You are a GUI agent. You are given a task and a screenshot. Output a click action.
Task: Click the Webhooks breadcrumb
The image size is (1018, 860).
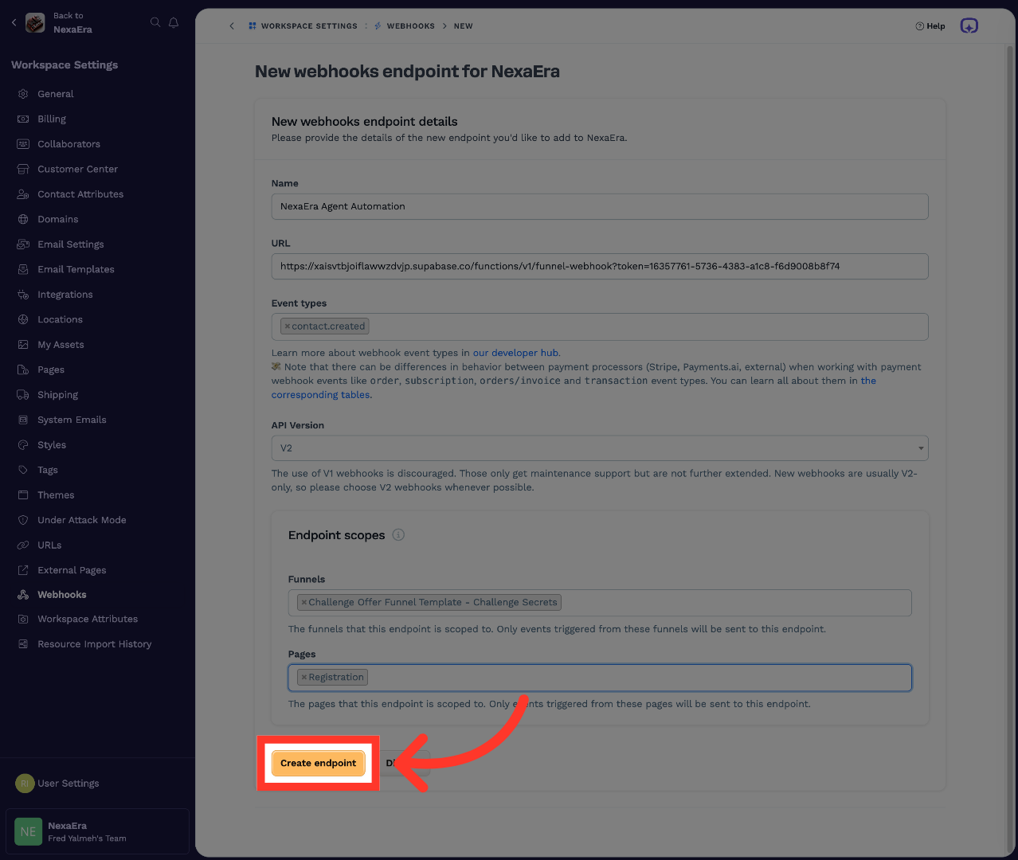pyautogui.click(x=405, y=26)
